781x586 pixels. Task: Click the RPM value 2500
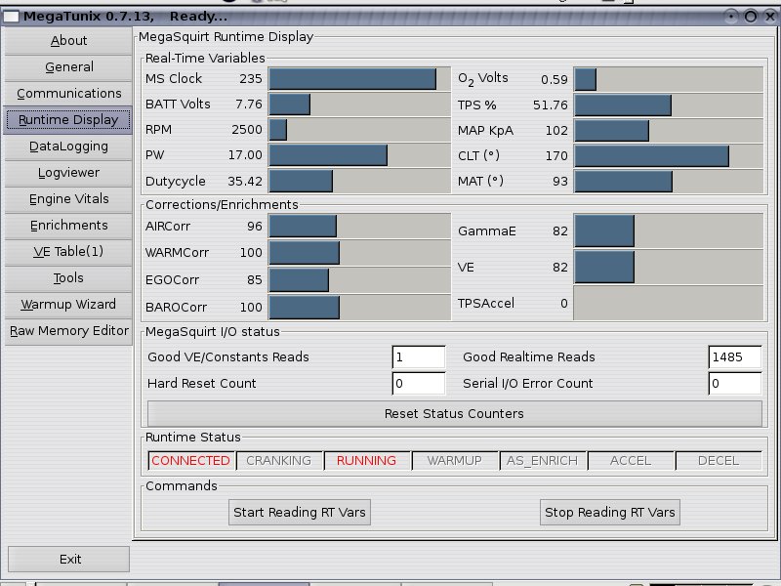coord(247,130)
